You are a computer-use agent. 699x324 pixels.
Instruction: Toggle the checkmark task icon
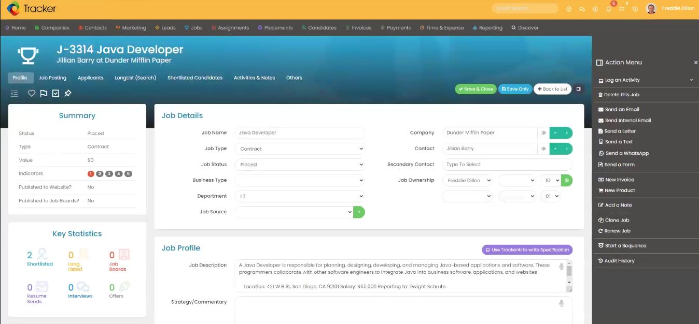[x=55, y=94]
